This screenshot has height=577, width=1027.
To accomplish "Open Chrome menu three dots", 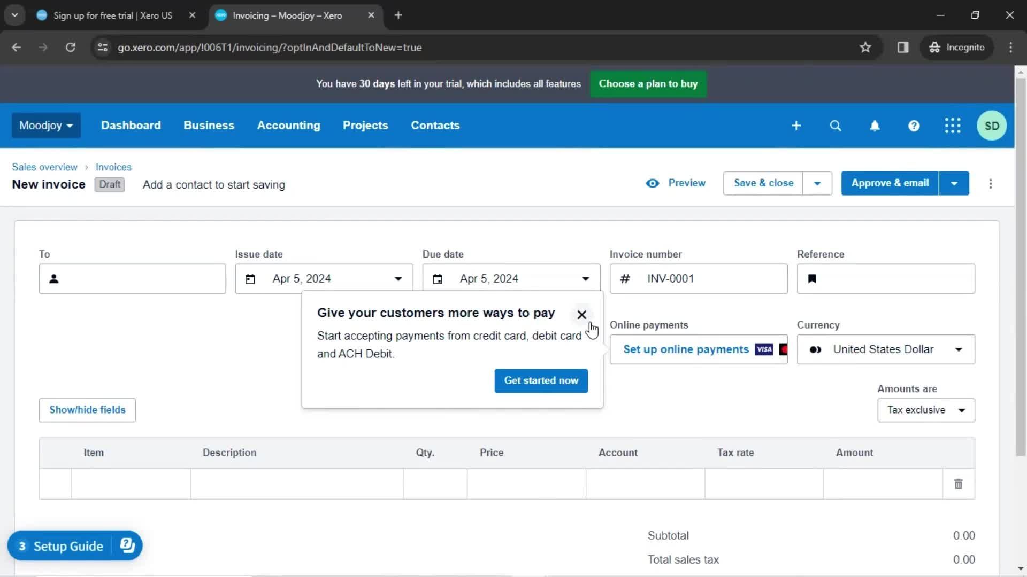I will pyautogui.click(x=1010, y=48).
